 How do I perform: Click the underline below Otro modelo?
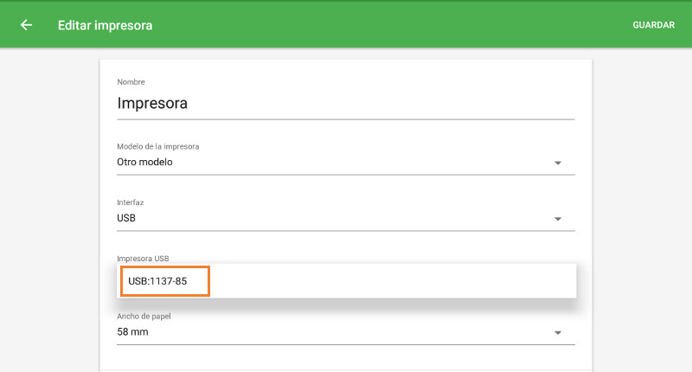pos(345,175)
